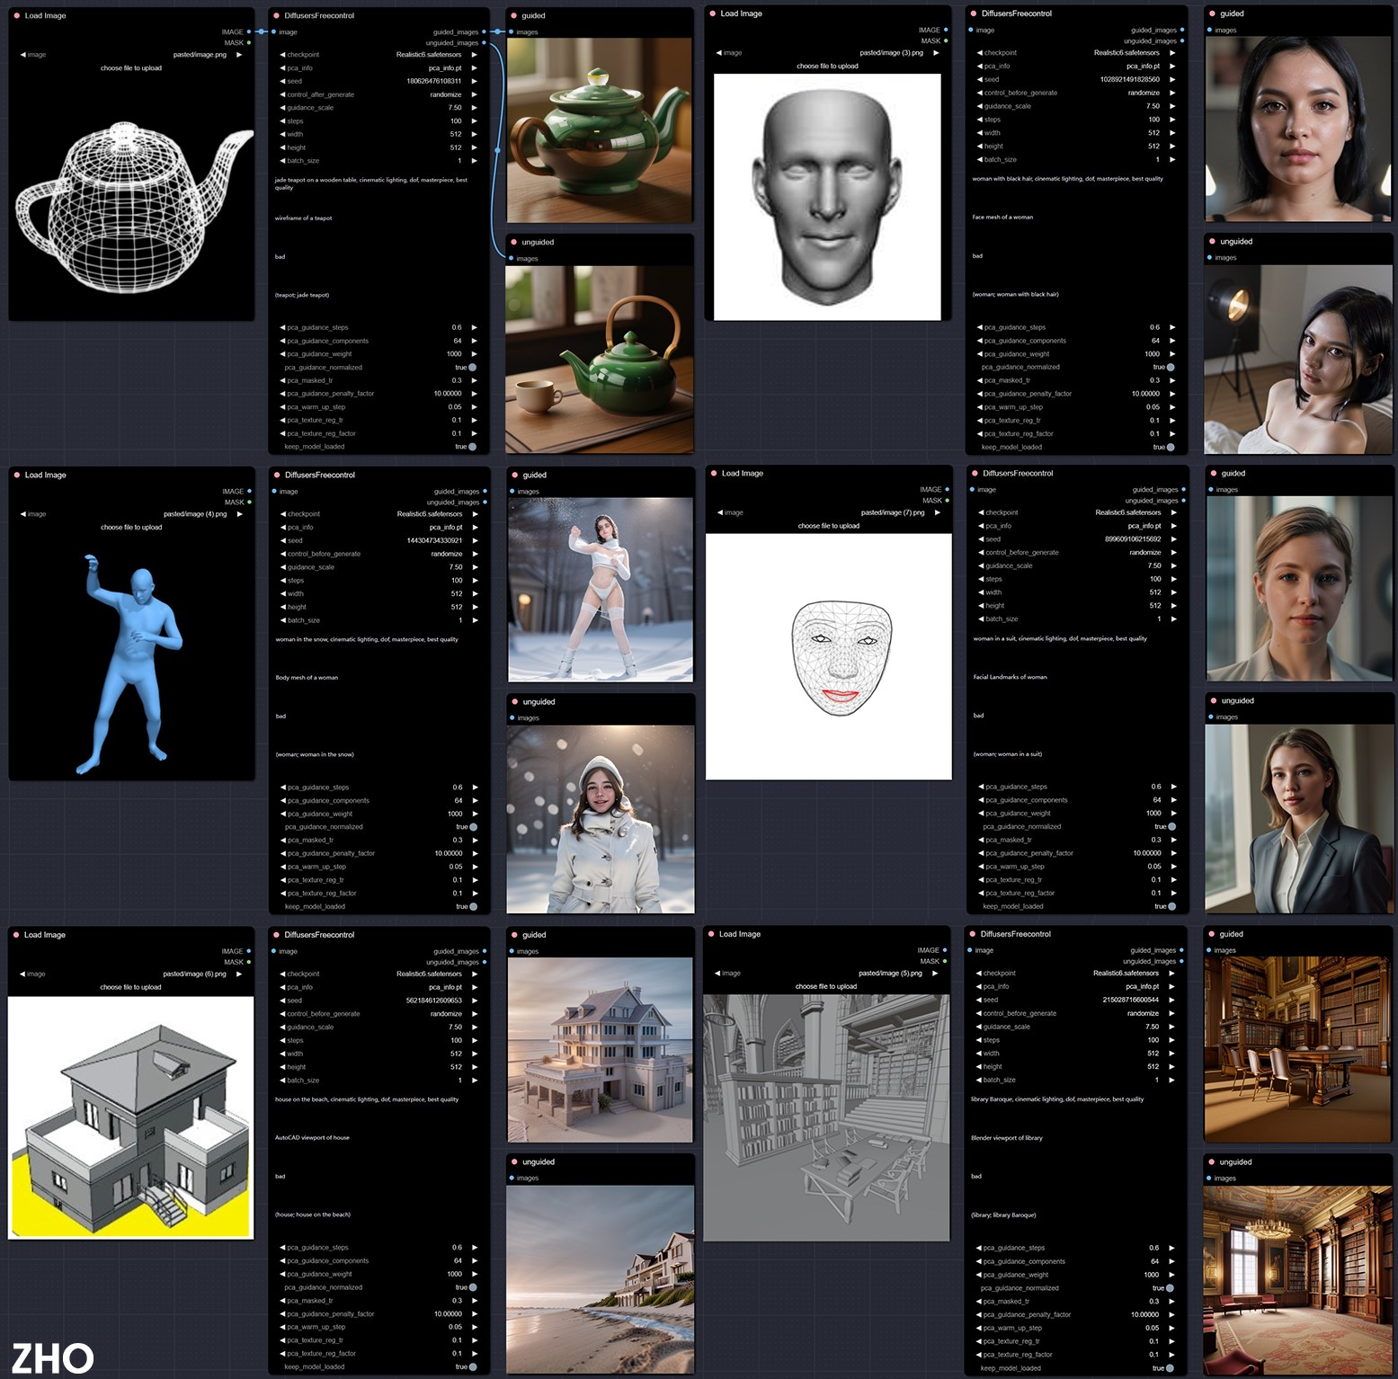
Task: Collapse the unguided node showing woman in suit
Action: (1213, 700)
